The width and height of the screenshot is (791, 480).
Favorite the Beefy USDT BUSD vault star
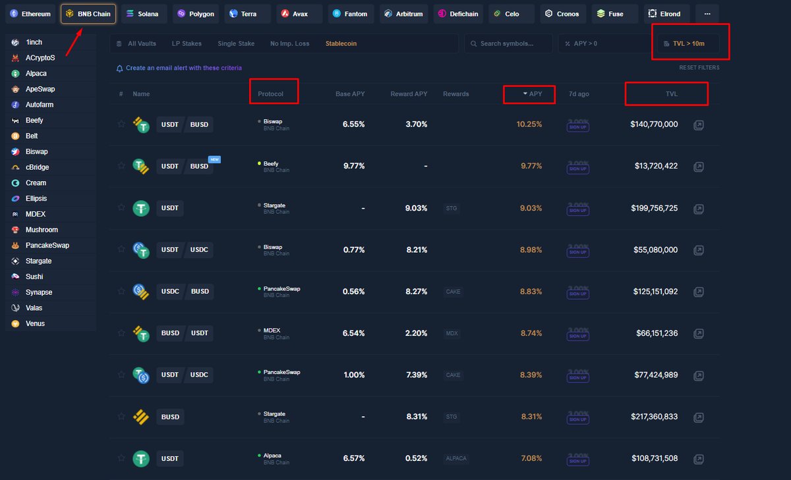coord(121,165)
